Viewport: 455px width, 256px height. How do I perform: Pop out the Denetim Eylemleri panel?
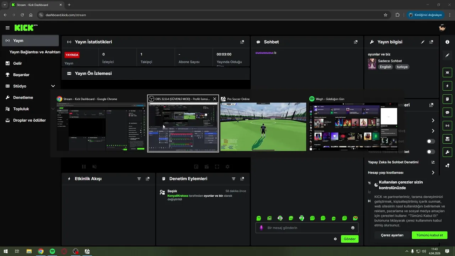[x=242, y=179]
